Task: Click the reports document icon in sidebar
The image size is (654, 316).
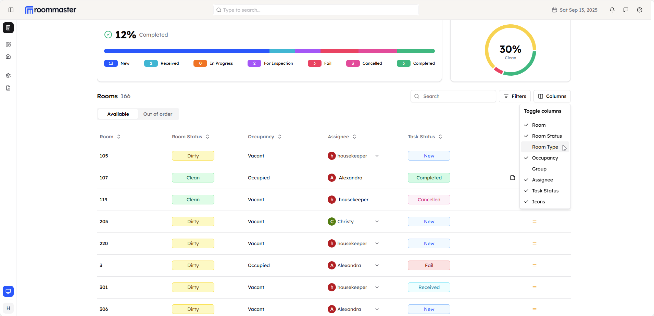Action: (x=8, y=88)
